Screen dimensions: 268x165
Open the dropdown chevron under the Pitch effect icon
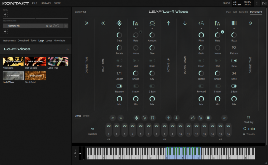[x=201, y=28]
